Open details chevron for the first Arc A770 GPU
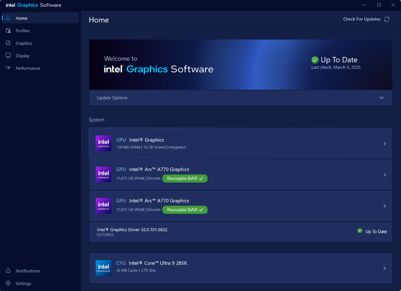The image size is (401, 291). tap(385, 175)
